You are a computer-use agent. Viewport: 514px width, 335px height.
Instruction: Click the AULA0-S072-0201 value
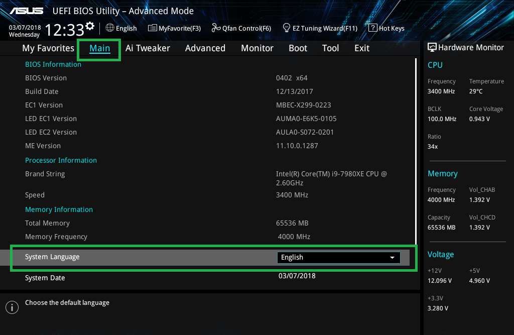(x=305, y=132)
